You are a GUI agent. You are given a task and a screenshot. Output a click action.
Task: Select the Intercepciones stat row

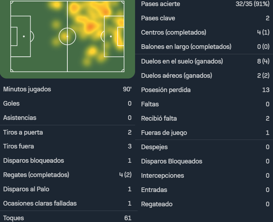(x=205, y=176)
